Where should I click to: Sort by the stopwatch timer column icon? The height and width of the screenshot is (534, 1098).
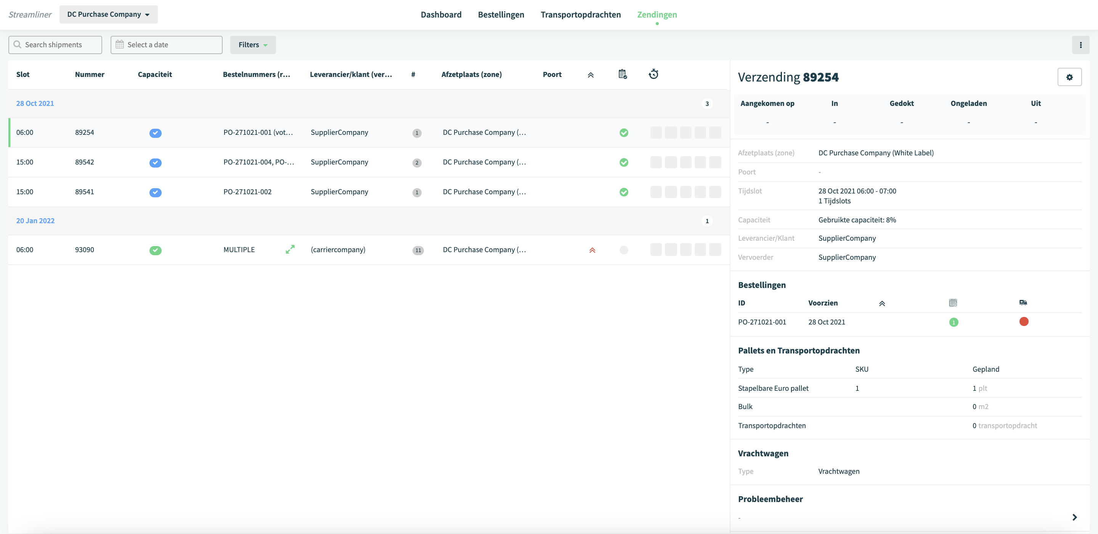click(653, 74)
